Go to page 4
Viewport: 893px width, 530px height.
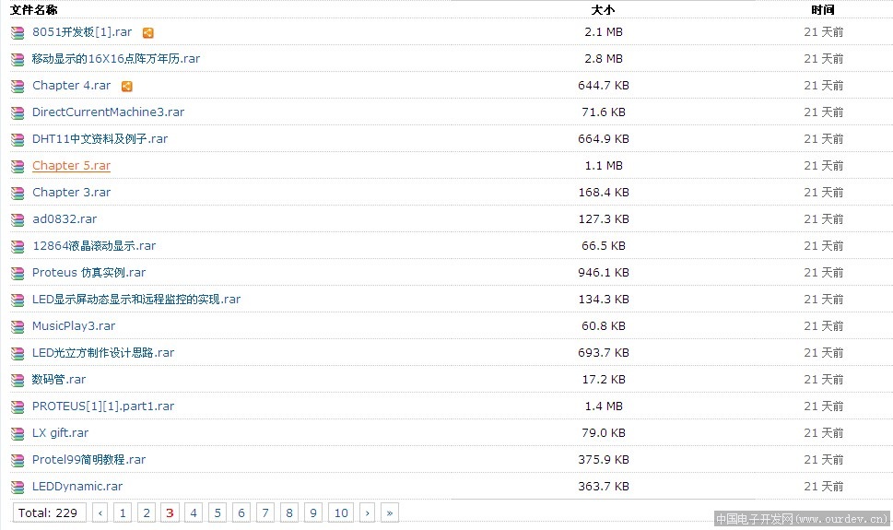point(194,512)
